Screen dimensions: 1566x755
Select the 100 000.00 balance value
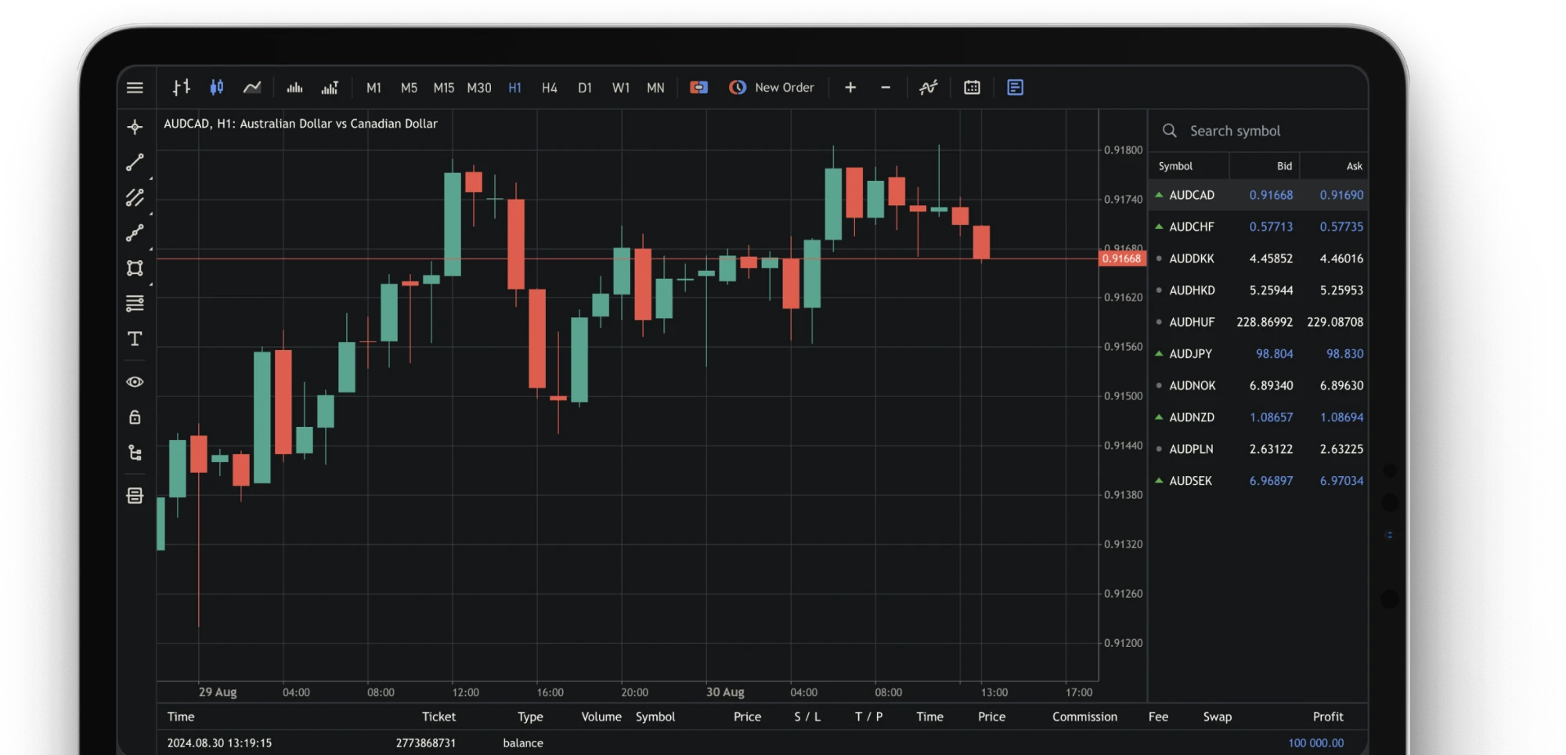tap(1315, 743)
